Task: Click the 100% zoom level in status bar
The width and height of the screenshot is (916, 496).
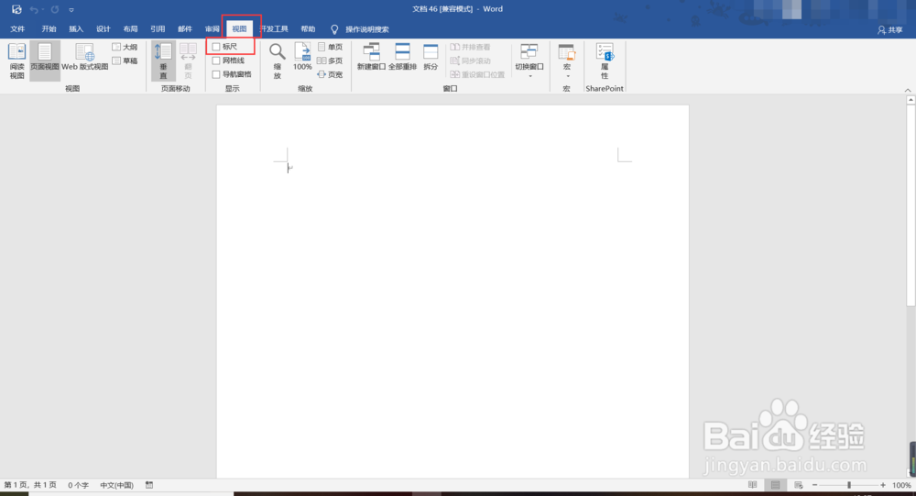Action: [900, 485]
